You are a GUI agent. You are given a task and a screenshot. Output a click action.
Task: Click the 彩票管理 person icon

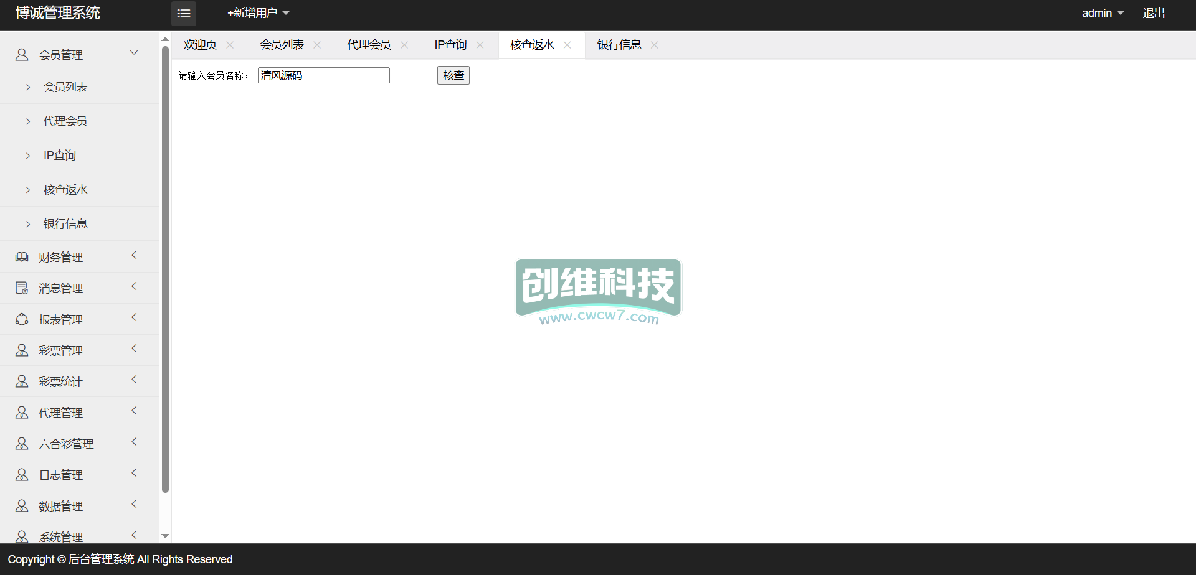(22, 350)
